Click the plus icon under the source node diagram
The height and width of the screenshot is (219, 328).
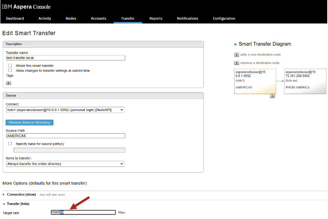click(272, 96)
